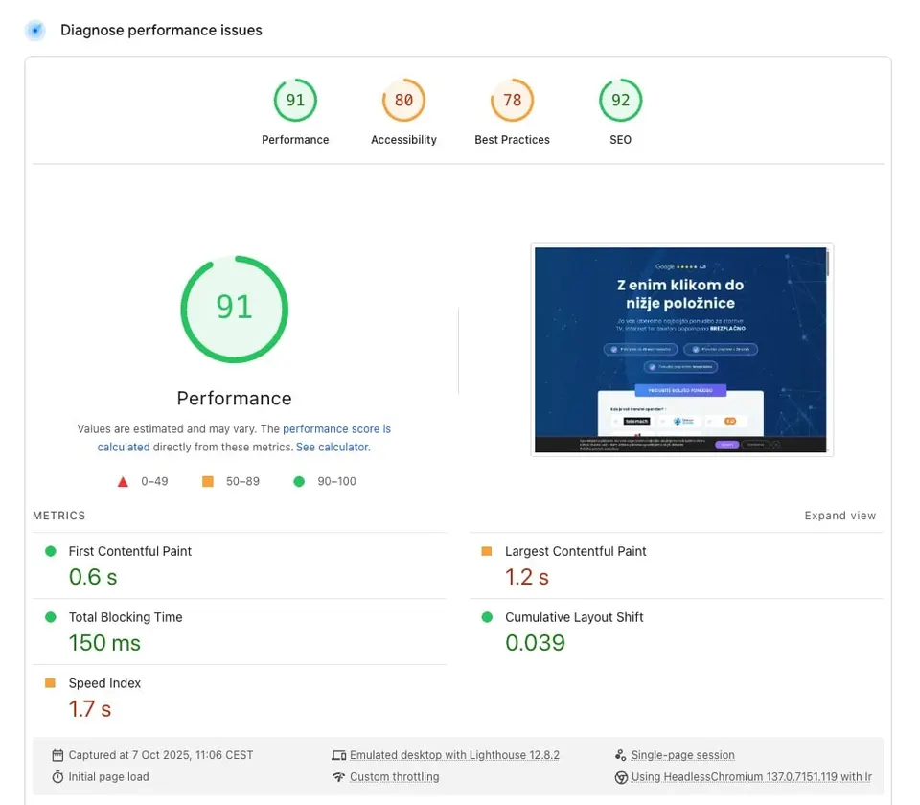920x805 pixels.
Task: Click the session icon next to Single-page session
Action: tap(621, 755)
